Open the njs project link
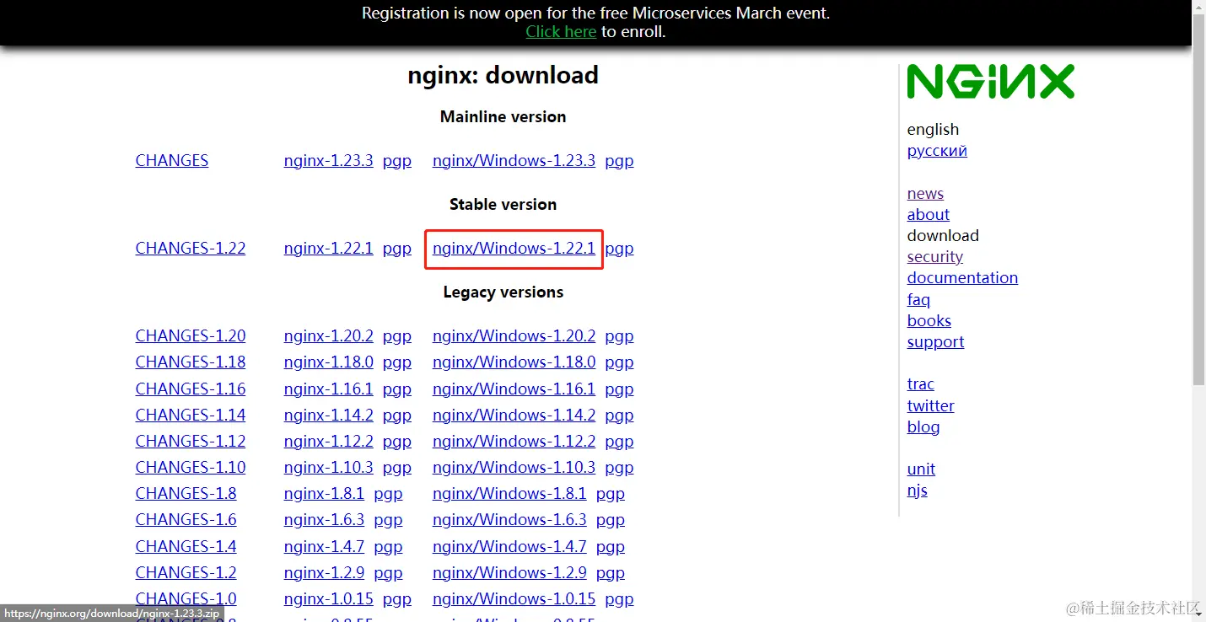The height and width of the screenshot is (622, 1206). click(917, 491)
